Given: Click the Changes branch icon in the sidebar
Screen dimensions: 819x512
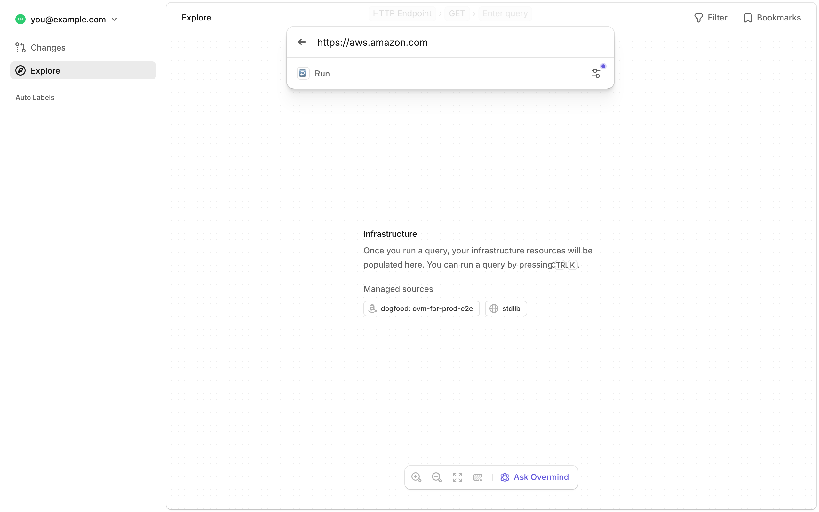Looking at the screenshot, I should [20, 47].
